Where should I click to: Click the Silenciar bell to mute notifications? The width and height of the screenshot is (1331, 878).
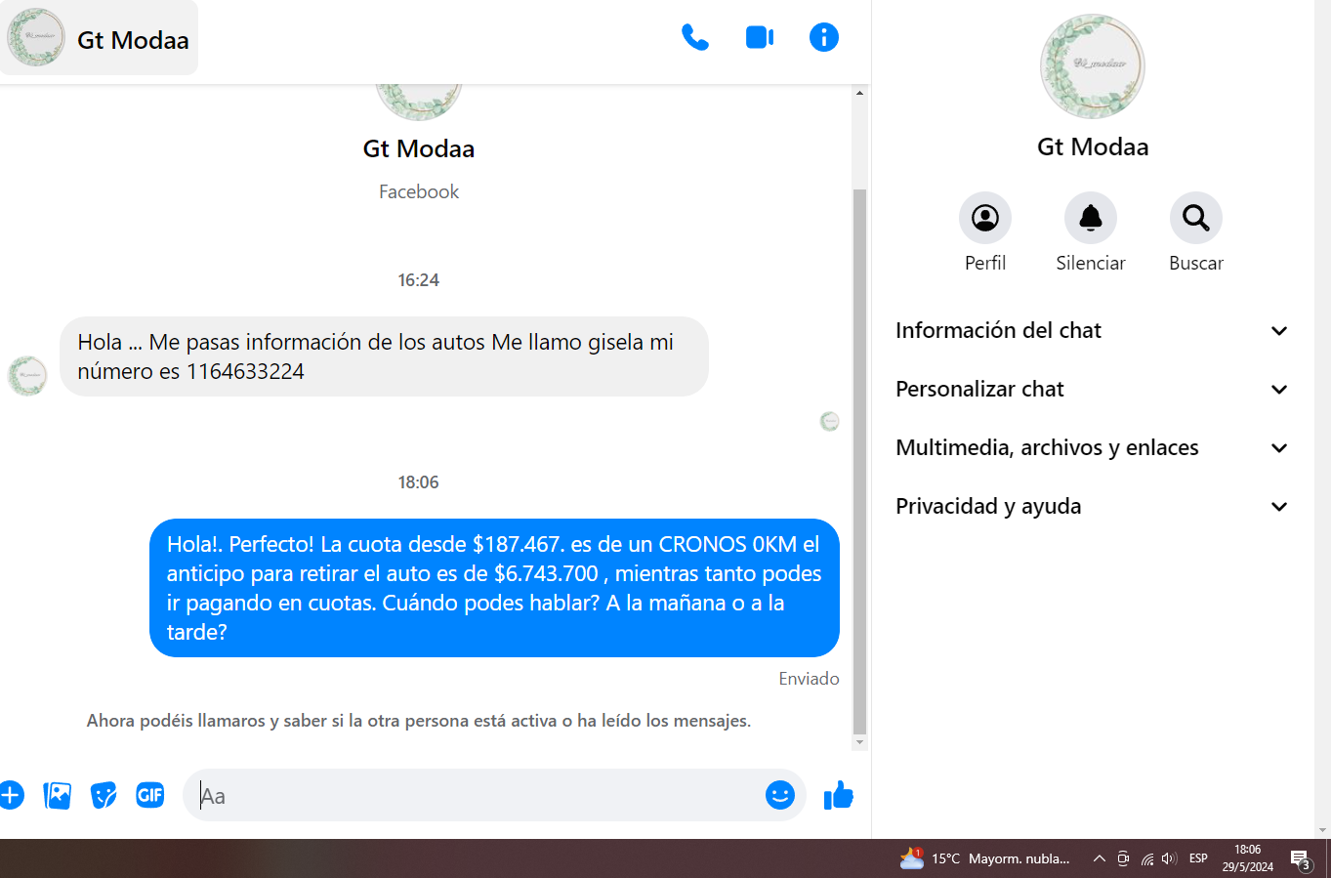[1091, 218]
